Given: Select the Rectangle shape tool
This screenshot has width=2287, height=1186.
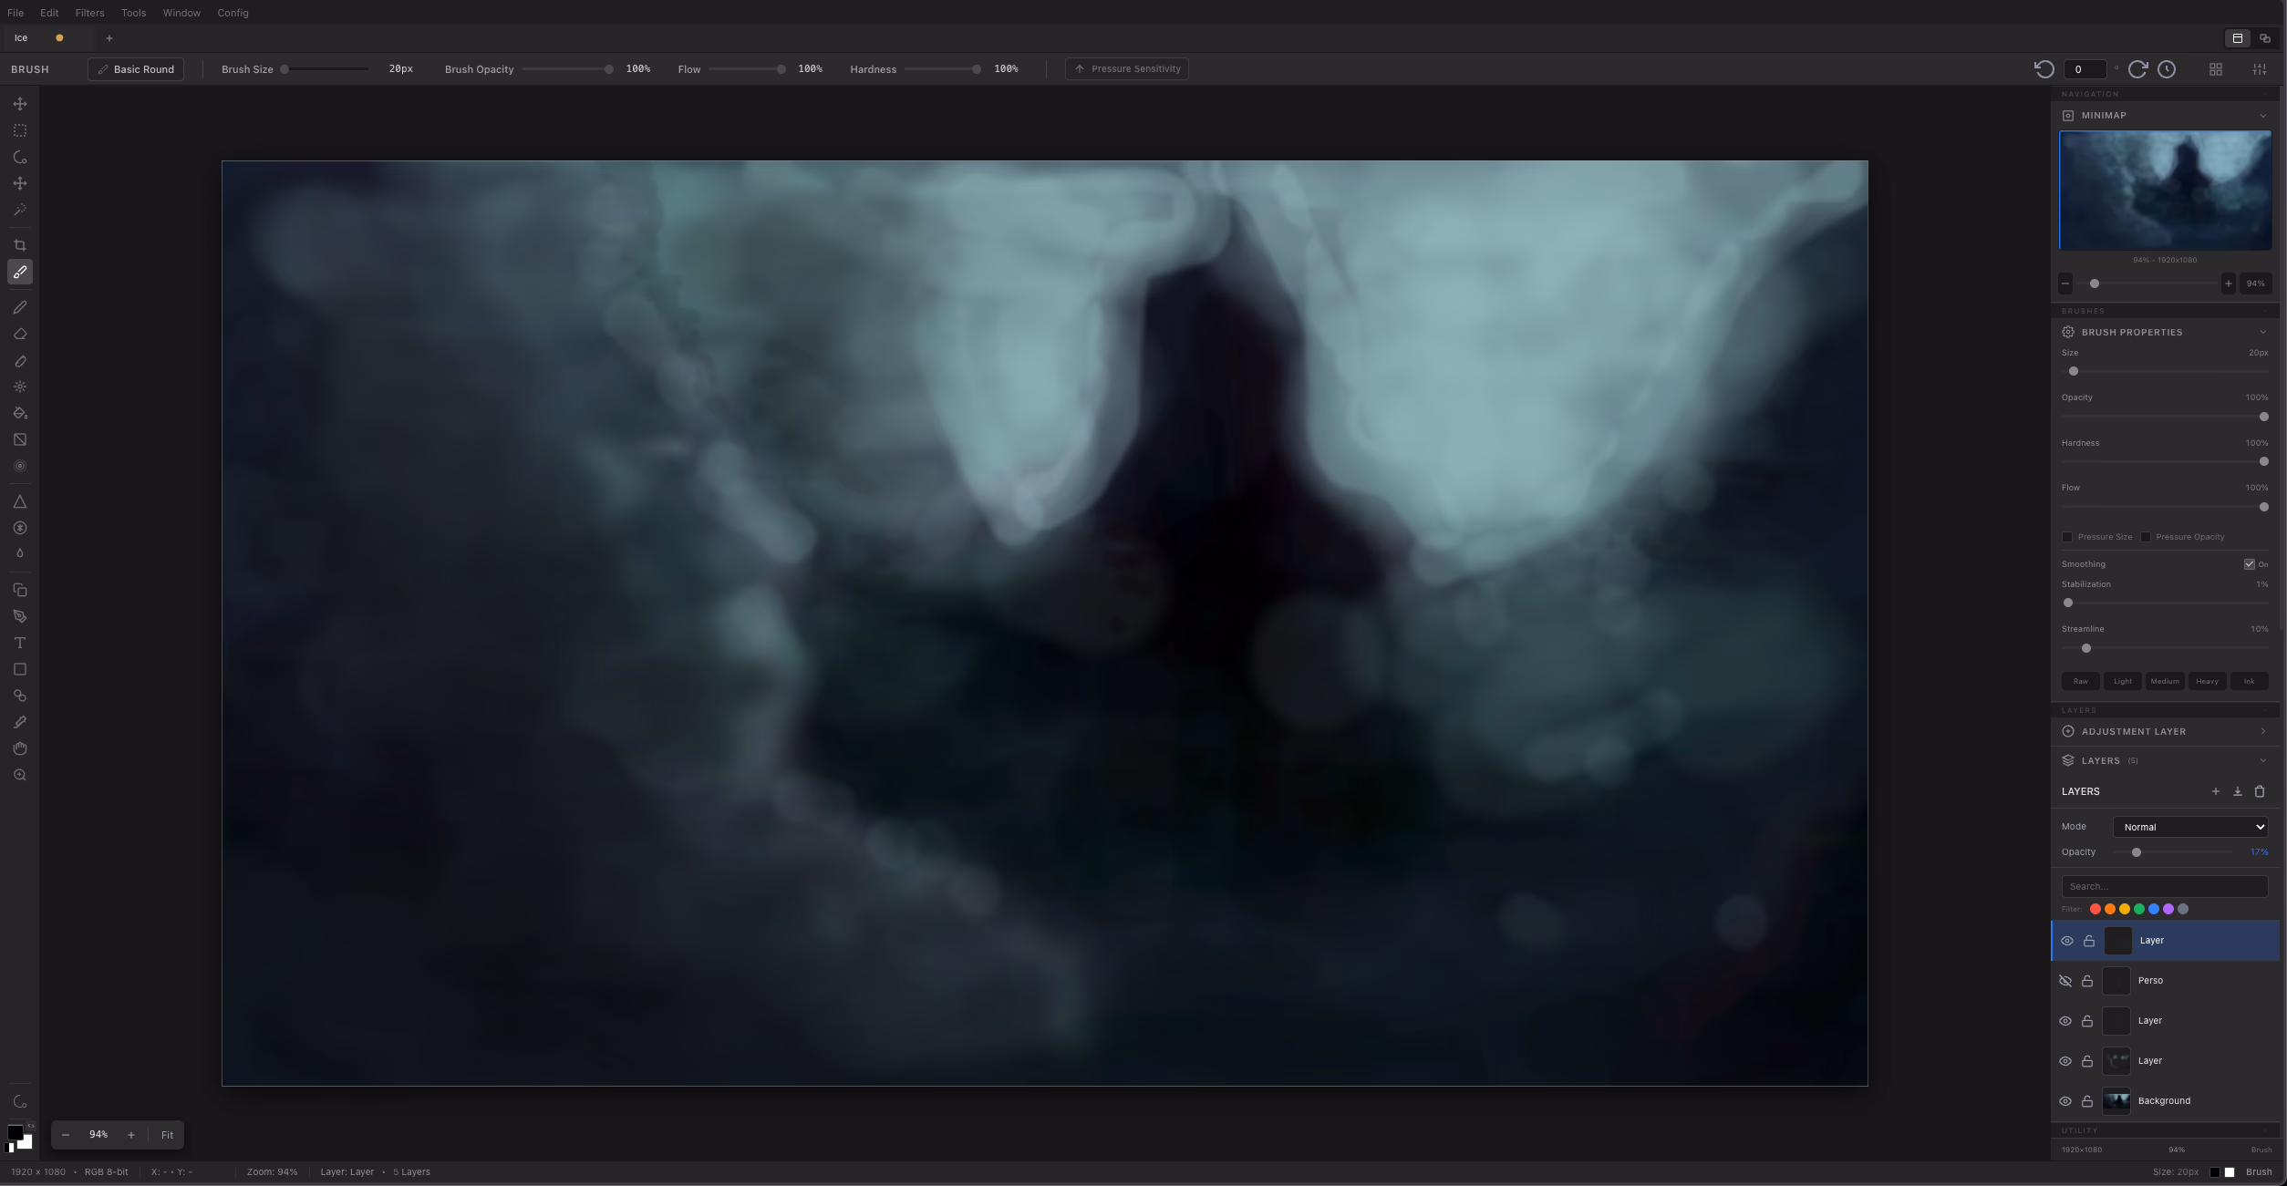Looking at the screenshot, I should [20, 669].
